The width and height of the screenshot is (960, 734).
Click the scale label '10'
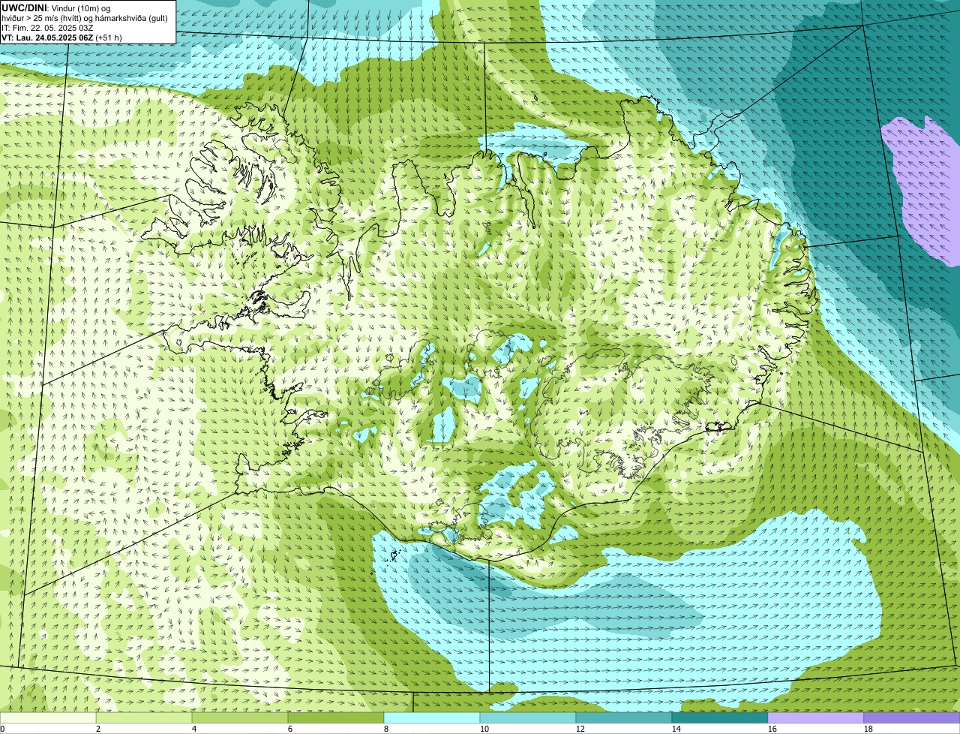pos(484,729)
